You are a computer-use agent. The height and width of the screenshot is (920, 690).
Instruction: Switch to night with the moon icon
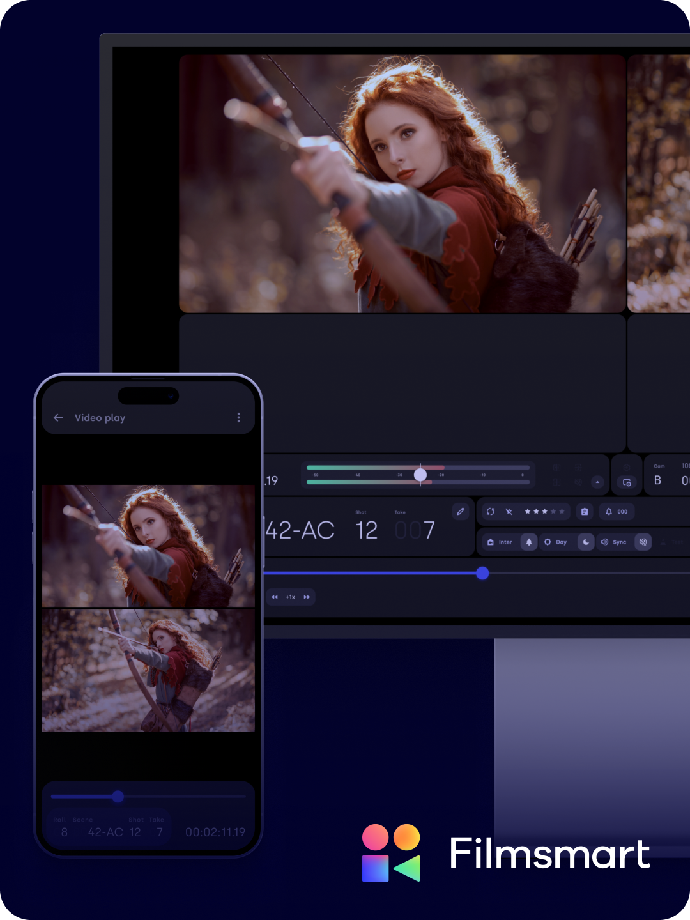point(586,542)
